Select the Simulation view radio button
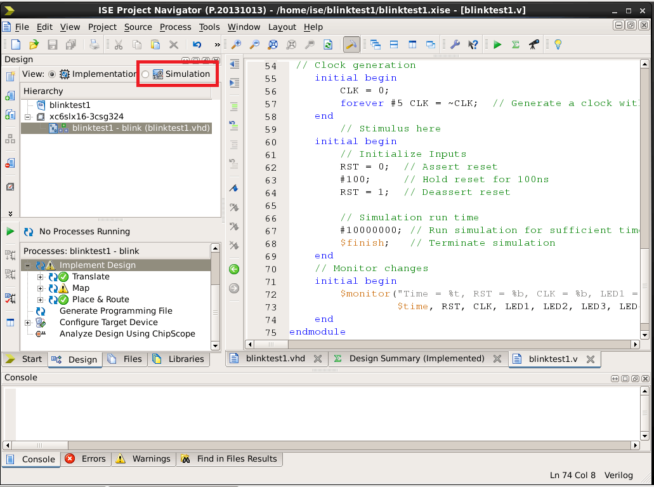Screen dimensions: 654x487 tap(145, 74)
